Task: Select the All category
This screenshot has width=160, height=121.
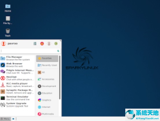Action: click(x=47, y=72)
